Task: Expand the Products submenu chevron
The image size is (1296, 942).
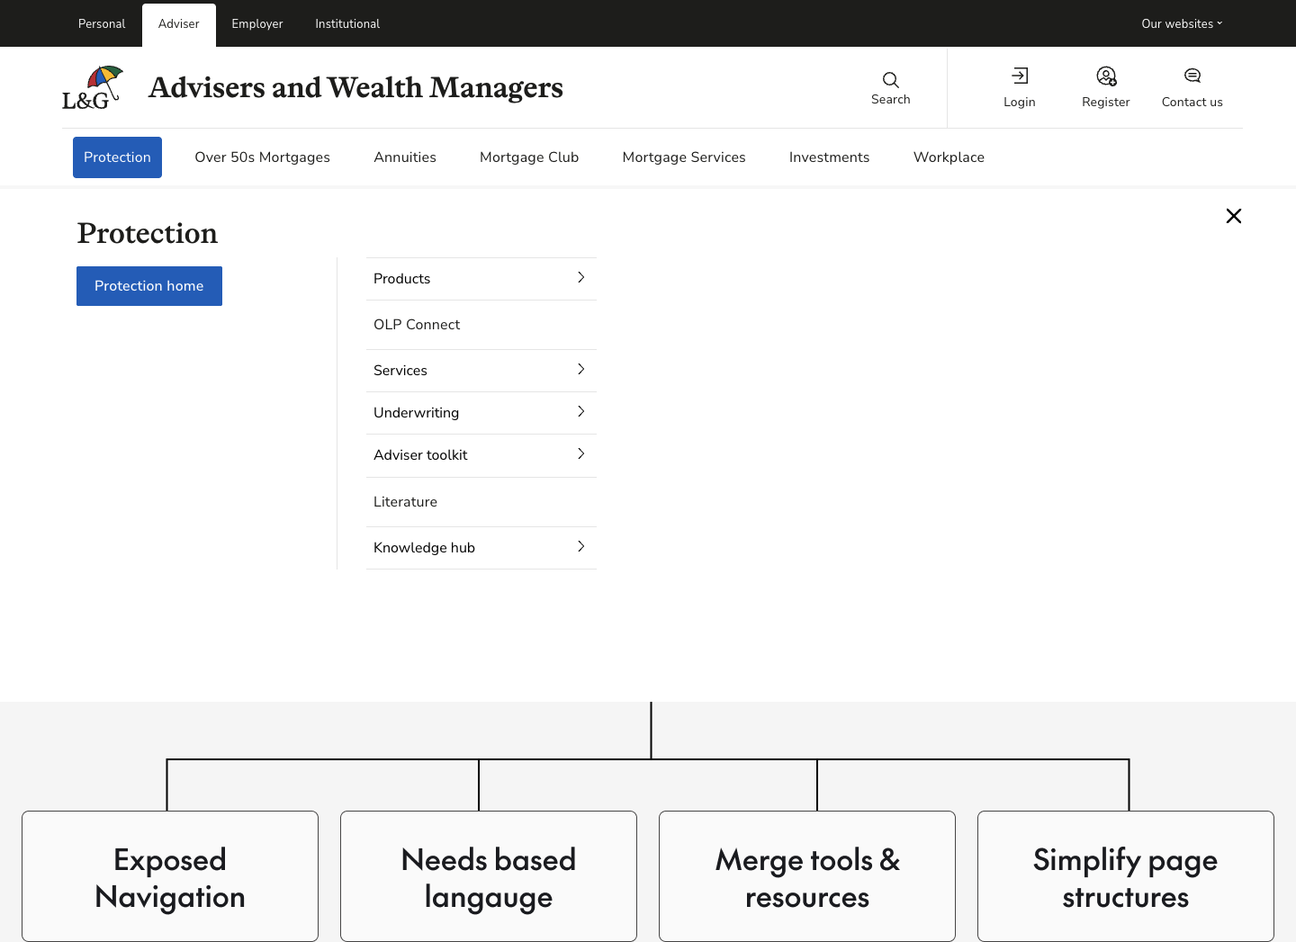Action: click(580, 278)
